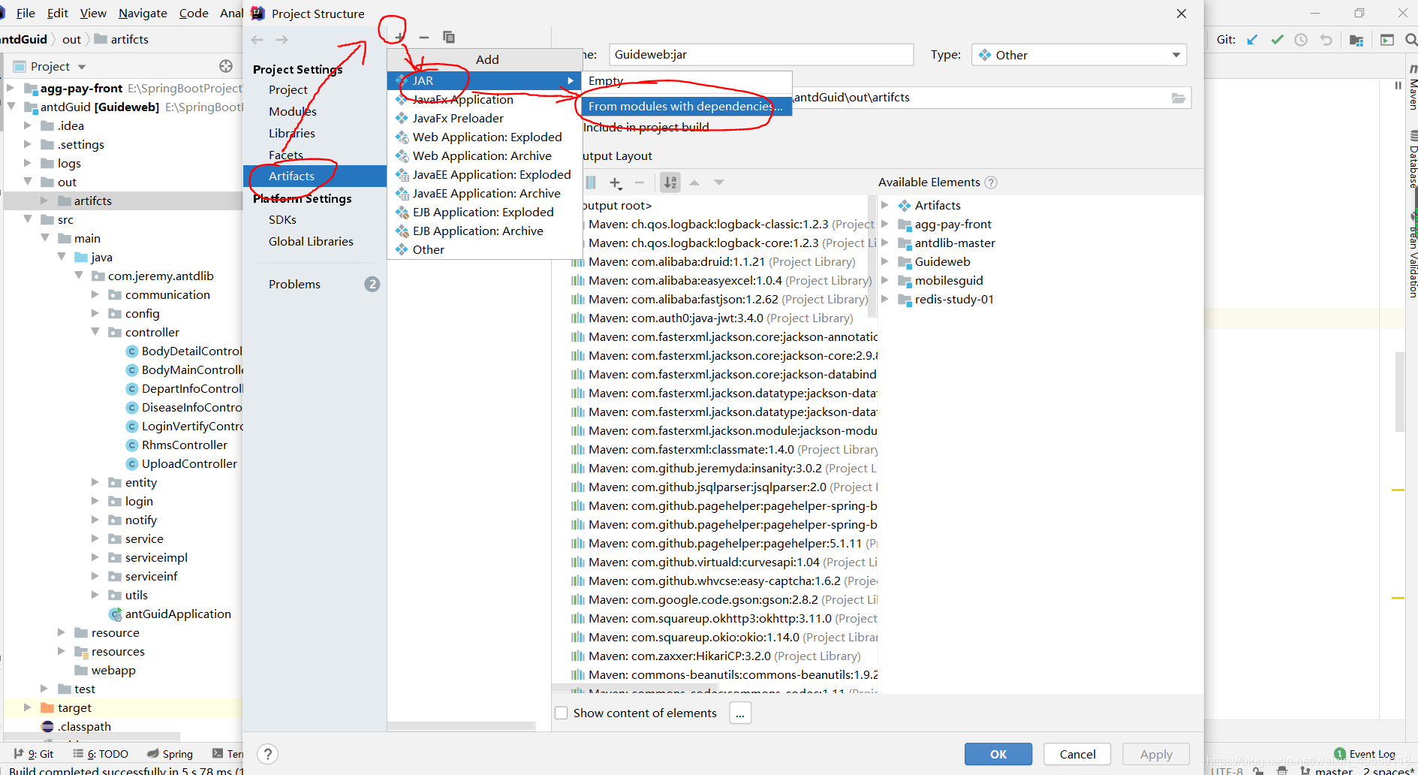1418x775 pixels.
Task: Expand the agg-pay-front node in Available Elements
Action: coord(885,224)
